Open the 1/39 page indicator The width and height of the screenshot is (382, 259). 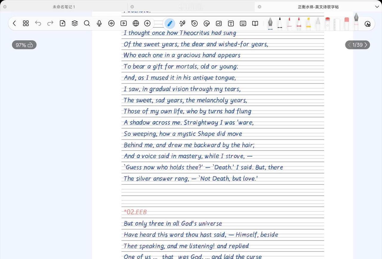[358, 45]
